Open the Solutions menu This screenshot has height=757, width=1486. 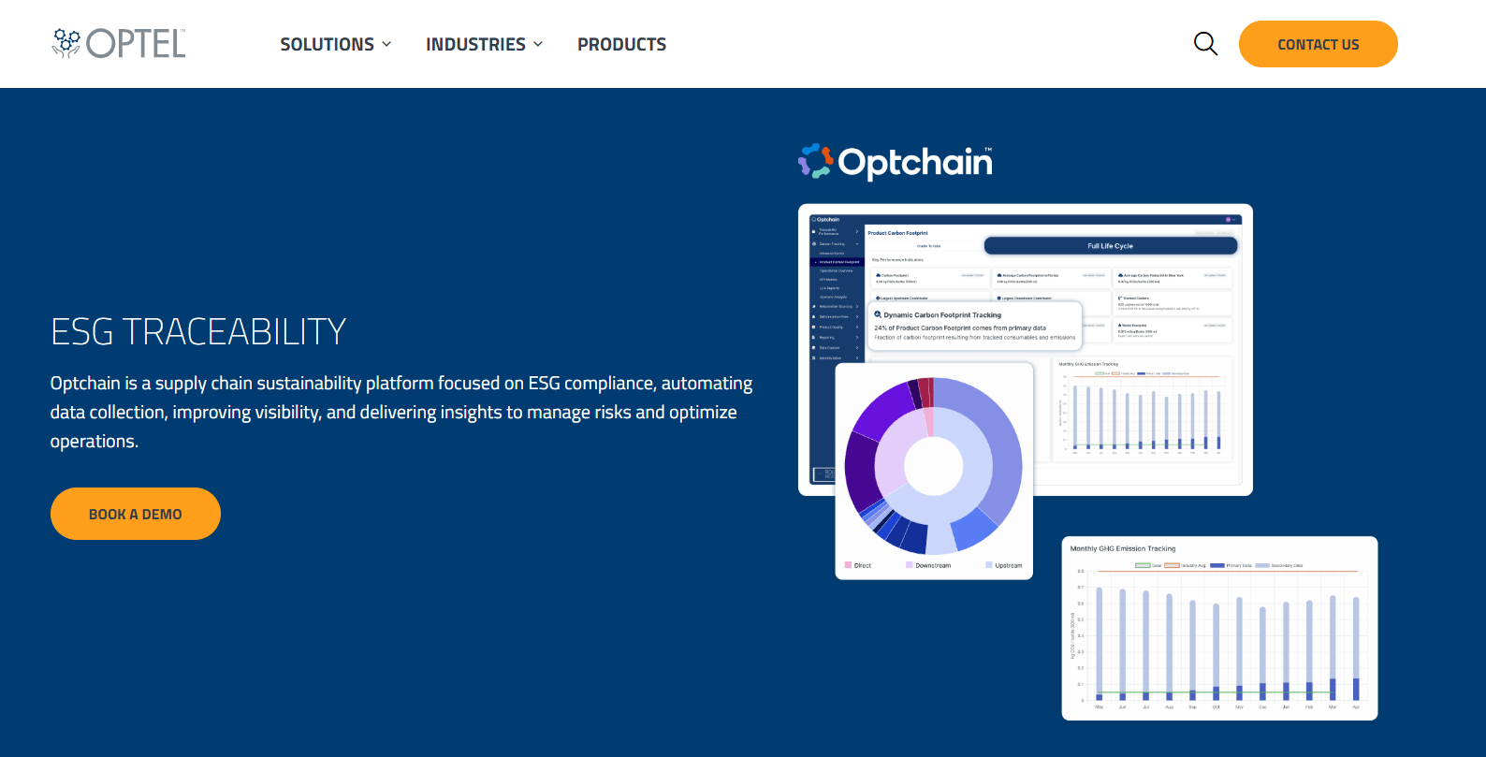coord(336,44)
